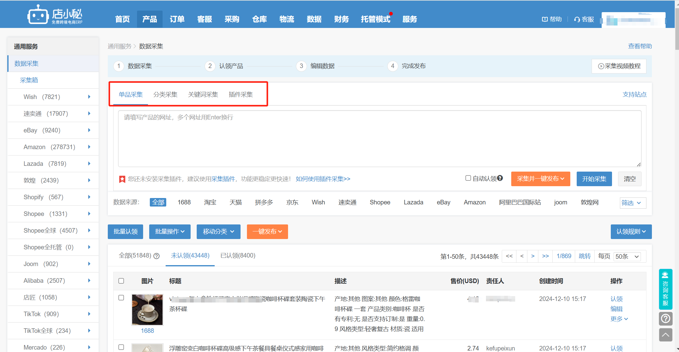The height and width of the screenshot is (352, 679).
Task: Click step 3 circle 编辑数据
Action: point(301,66)
